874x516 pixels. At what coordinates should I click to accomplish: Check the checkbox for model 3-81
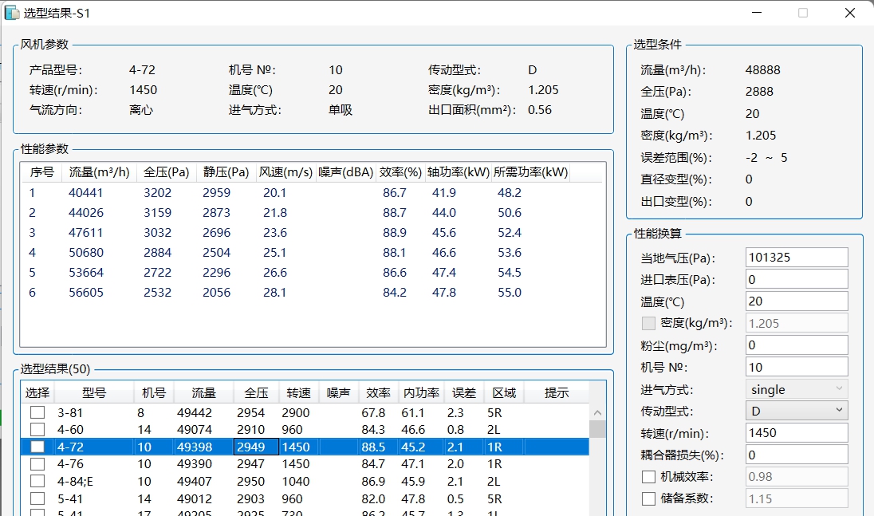(x=37, y=413)
